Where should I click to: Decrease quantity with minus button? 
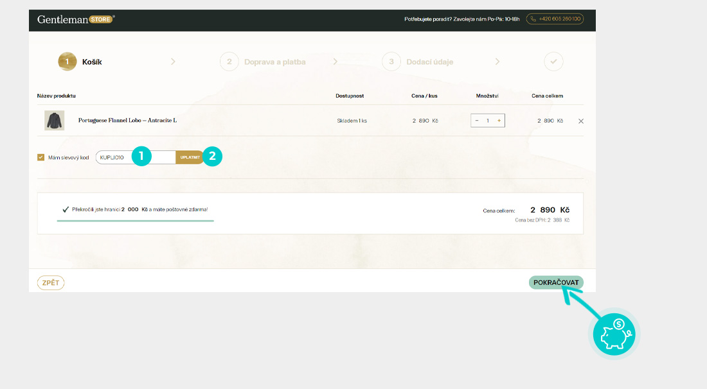pyautogui.click(x=477, y=121)
